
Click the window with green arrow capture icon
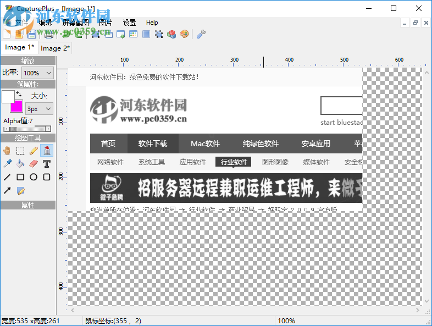coord(121,34)
